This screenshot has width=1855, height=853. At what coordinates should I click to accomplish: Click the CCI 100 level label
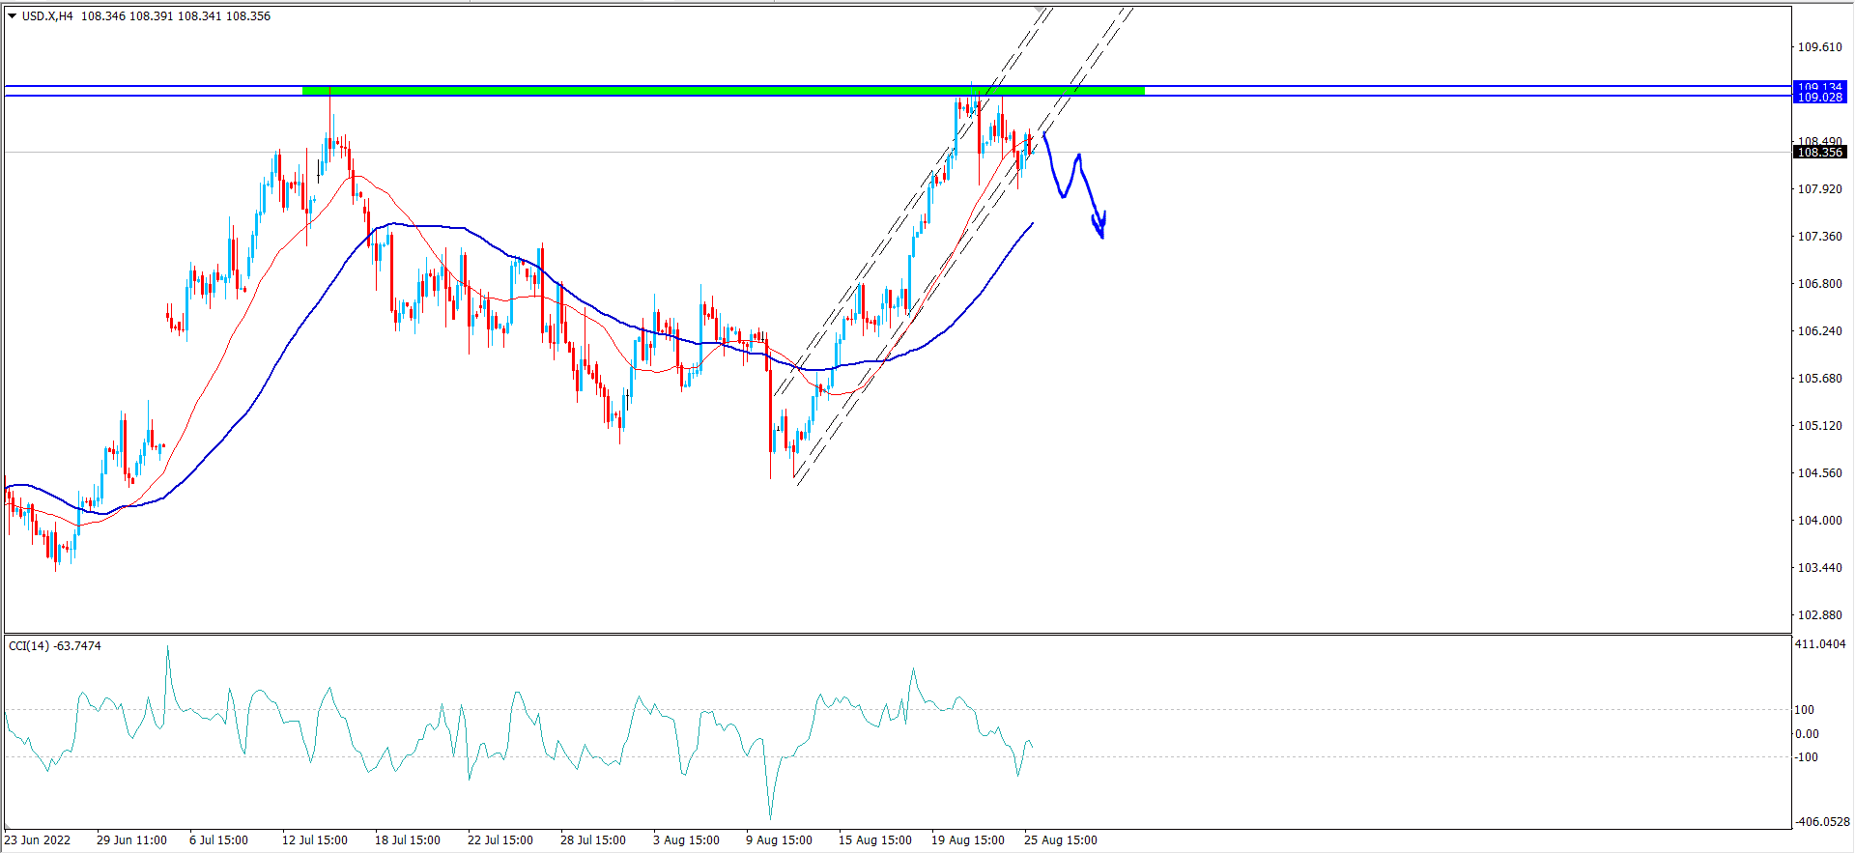tap(1805, 710)
